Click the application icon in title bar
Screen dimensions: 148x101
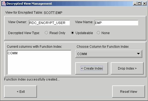pos(4,4)
